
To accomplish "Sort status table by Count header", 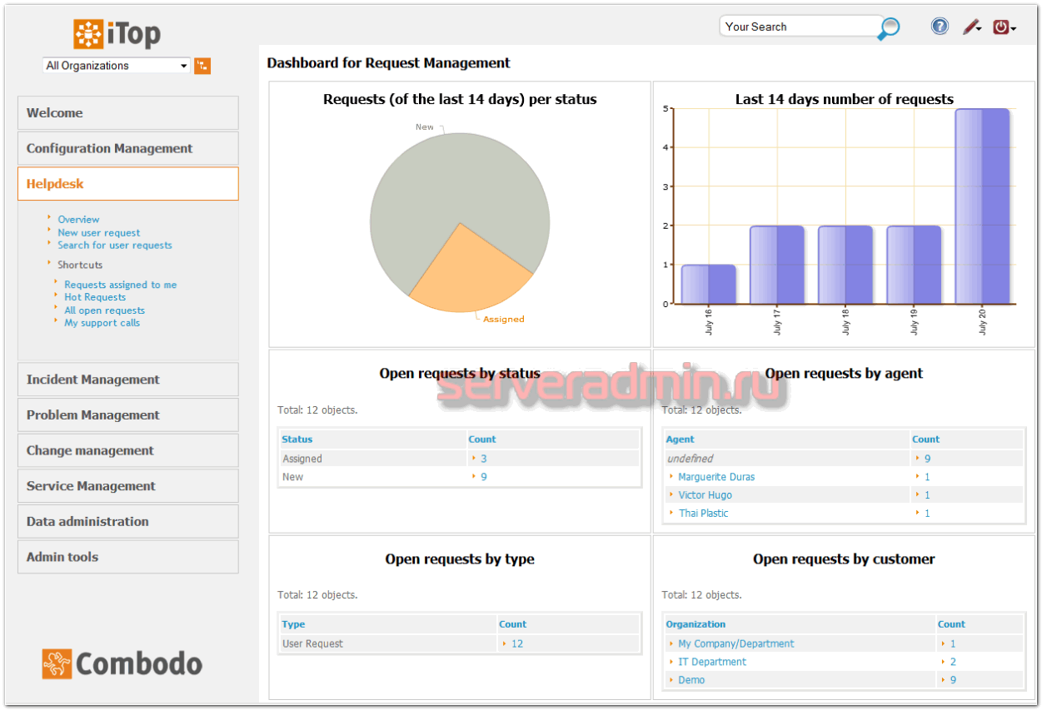I will pyautogui.click(x=481, y=439).
